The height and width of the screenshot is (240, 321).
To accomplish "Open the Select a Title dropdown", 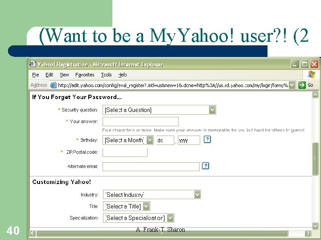I will 127,206.
